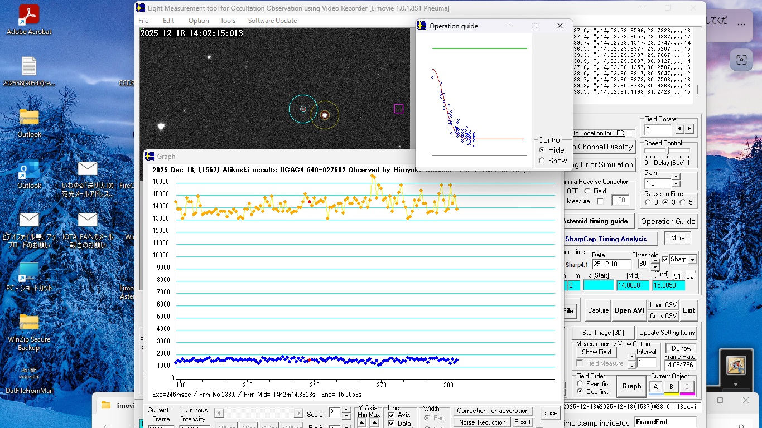Uncheck the Axis line checkbox
Screen dimensions: 762x428
391,415
